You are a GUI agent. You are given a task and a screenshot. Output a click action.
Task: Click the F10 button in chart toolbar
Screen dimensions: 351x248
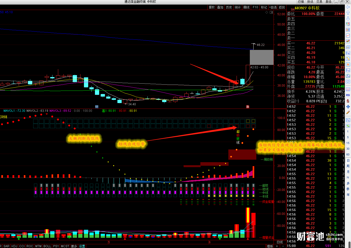point(255,7)
